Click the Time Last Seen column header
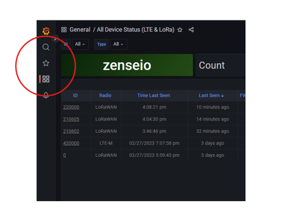The image size is (282, 209). 153,95
